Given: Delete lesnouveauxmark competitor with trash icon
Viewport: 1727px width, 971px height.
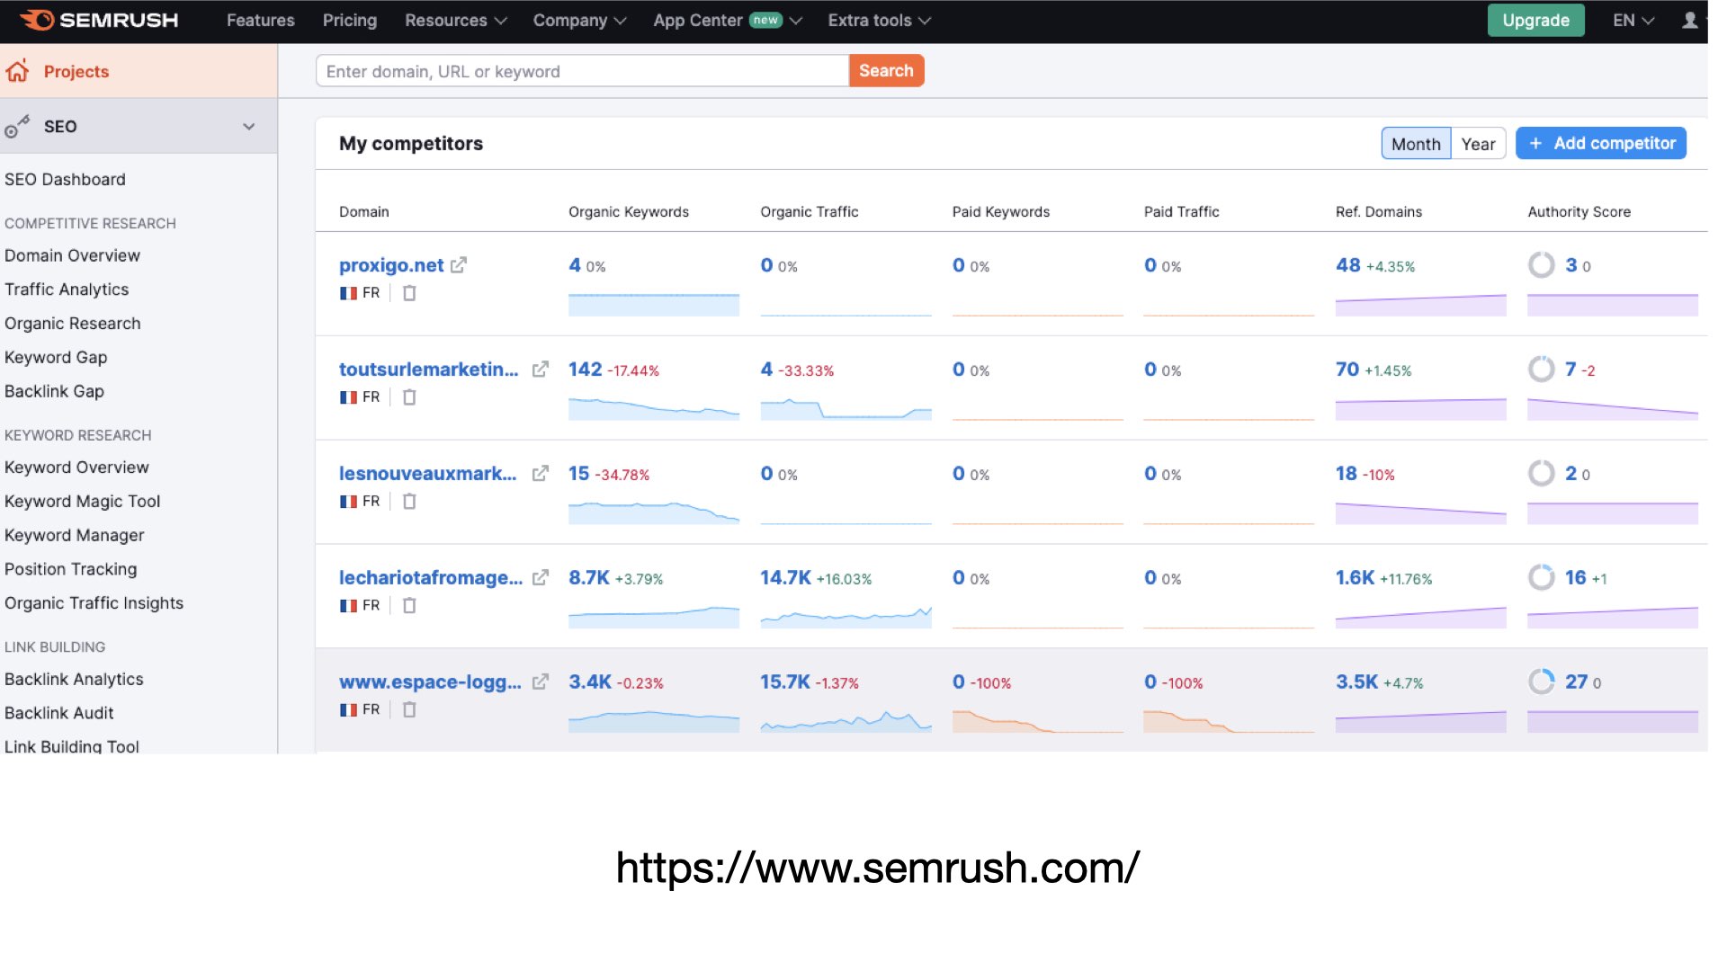Looking at the screenshot, I should tap(409, 502).
